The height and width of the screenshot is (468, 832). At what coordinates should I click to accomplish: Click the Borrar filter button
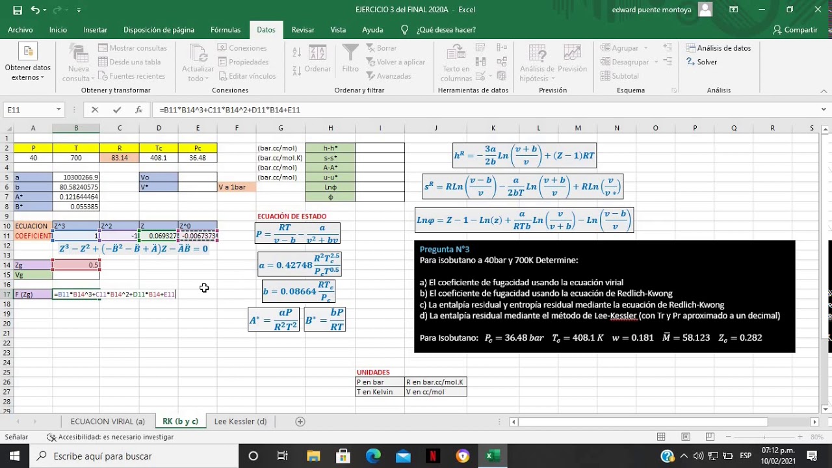[381, 48]
